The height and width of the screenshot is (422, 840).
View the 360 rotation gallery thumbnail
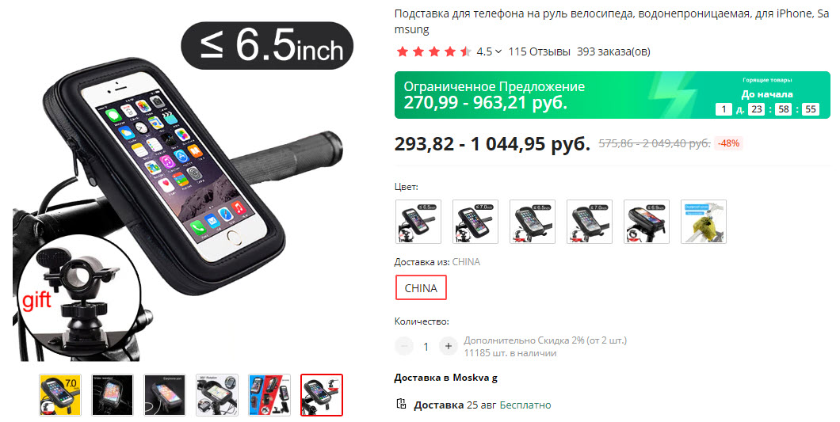pos(217,395)
